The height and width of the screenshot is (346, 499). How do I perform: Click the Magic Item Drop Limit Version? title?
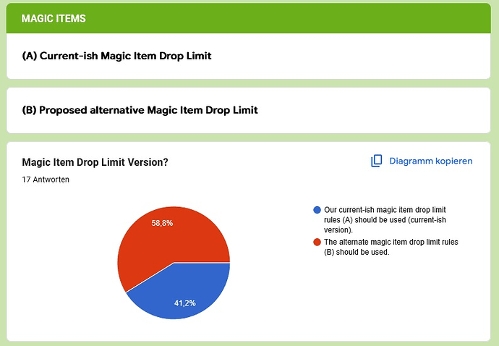95,162
